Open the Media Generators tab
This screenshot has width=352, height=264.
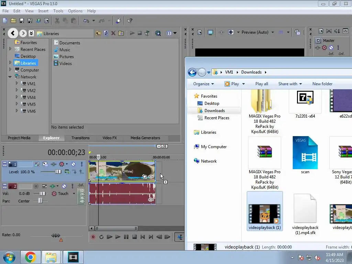click(145, 138)
